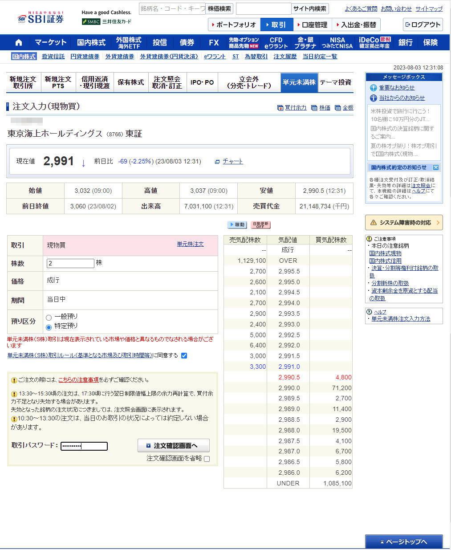Viewport: 451px width, 550px height.
Task: Click the 注文確認画面へ button
Action: 173,445
